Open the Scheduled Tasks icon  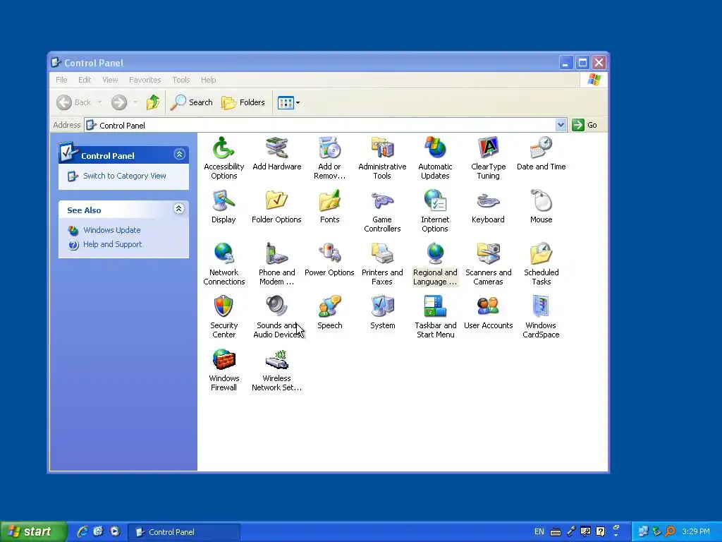[x=541, y=264]
